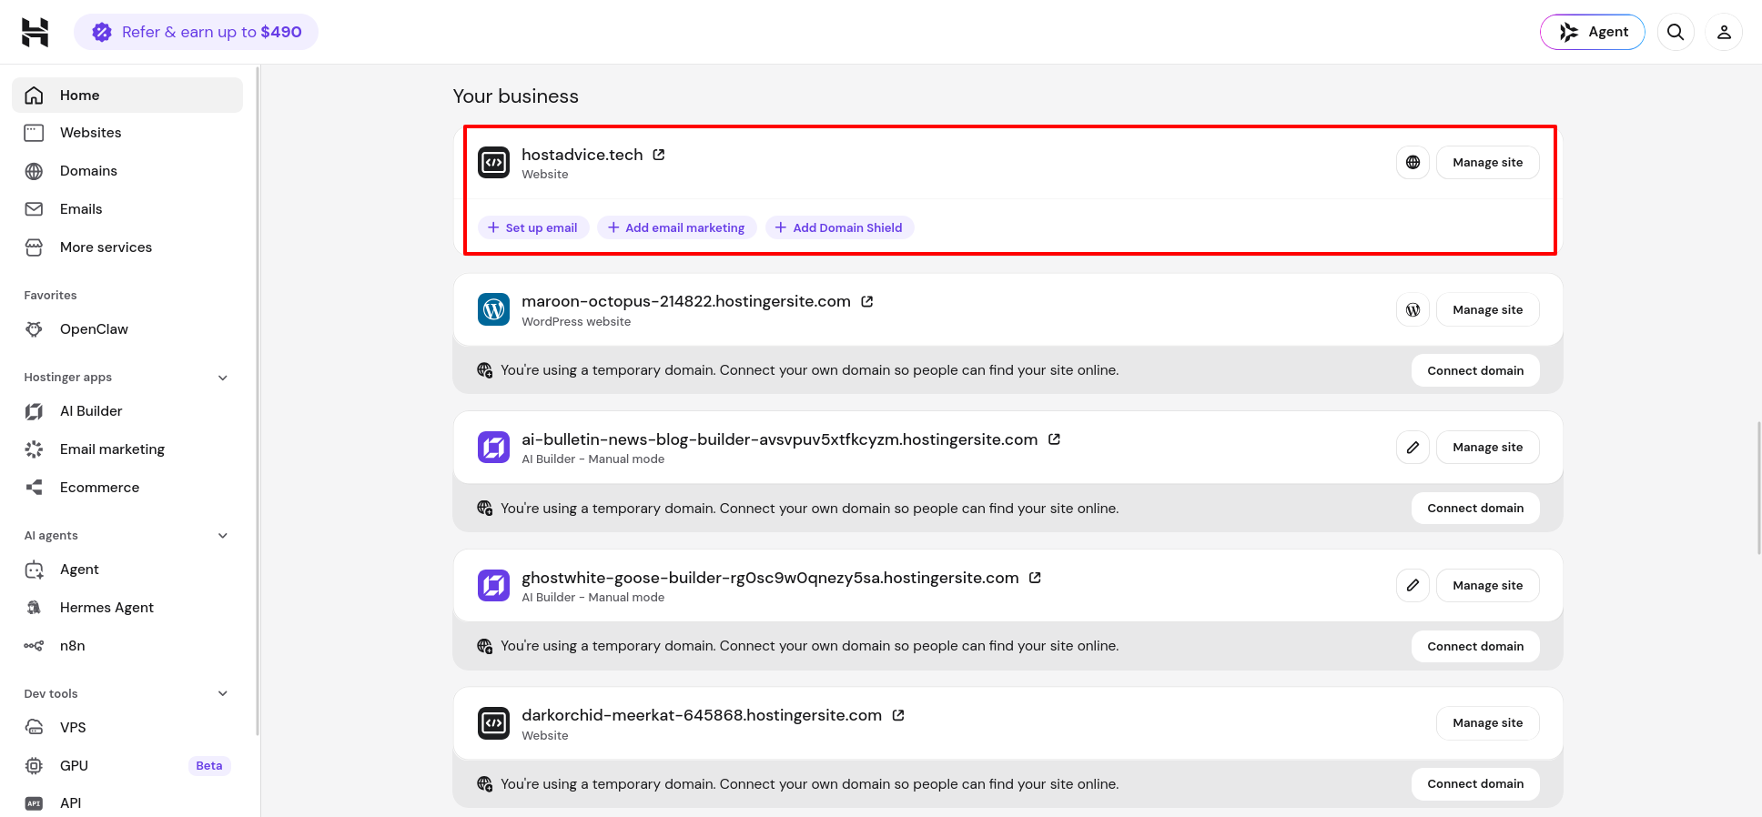1762x817 pixels.
Task: Open the search magnifier icon
Action: (1676, 32)
